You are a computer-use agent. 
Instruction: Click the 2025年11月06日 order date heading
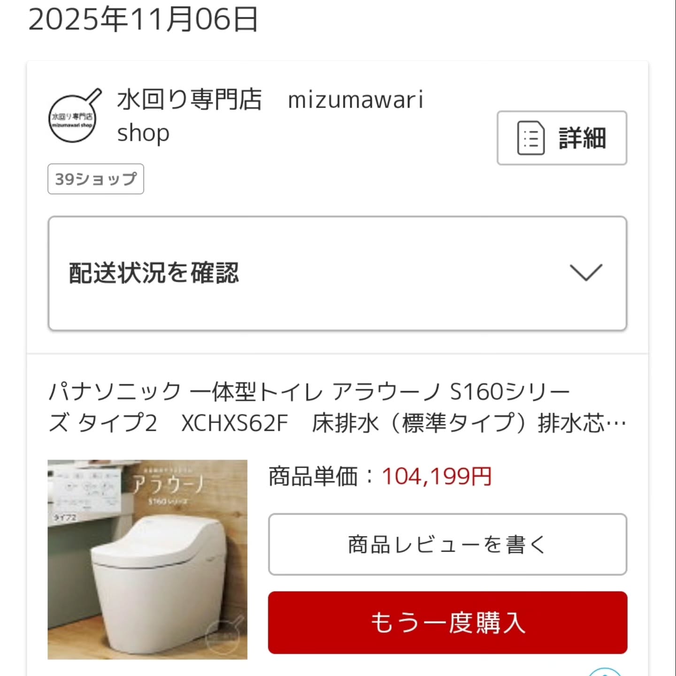(143, 20)
